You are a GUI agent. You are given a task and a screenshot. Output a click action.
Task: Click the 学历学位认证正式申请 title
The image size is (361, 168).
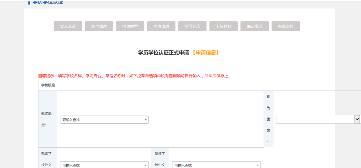coord(164,52)
